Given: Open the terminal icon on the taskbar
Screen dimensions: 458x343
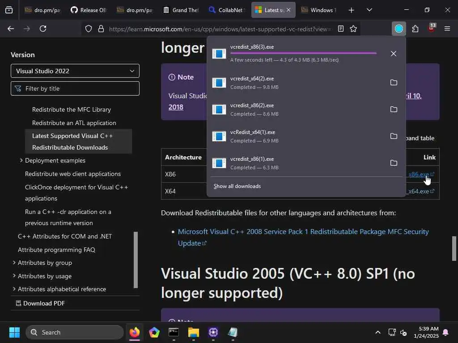Looking at the screenshot, I should pos(174,332).
